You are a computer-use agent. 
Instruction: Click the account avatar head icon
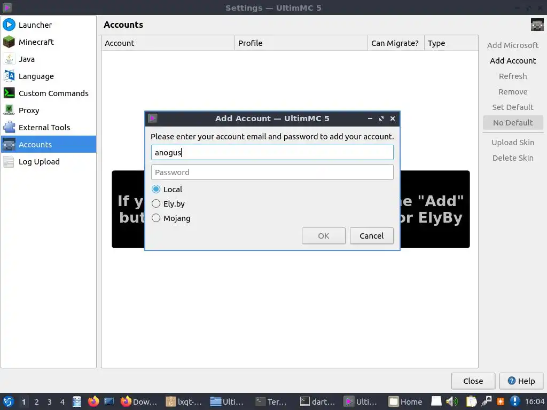coord(537,25)
